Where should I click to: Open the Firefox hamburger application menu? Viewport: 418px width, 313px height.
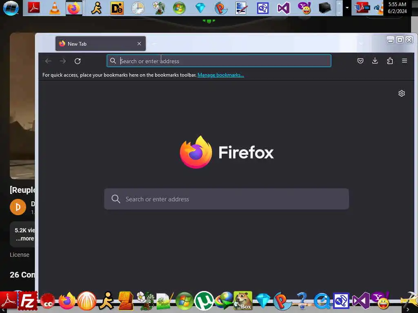[x=405, y=61]
